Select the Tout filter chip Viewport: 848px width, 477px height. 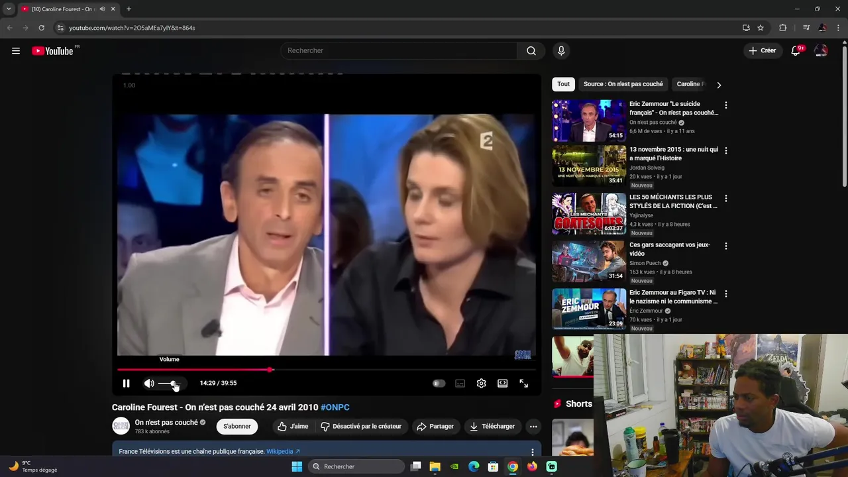point(563,84)
